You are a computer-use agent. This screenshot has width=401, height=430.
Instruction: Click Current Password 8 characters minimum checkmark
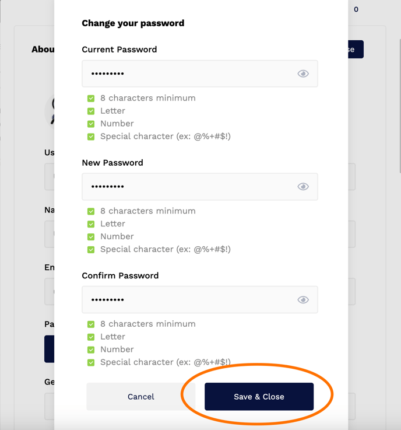pyautogui.click(x=91, y=98)
